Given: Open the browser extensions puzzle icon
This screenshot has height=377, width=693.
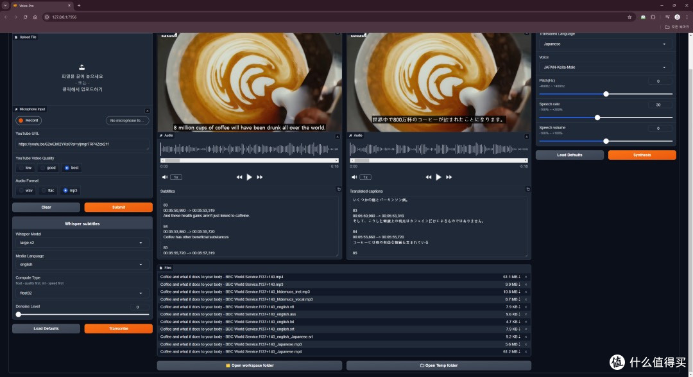Looking at the screenshot, I should click(x=653, y=17).
